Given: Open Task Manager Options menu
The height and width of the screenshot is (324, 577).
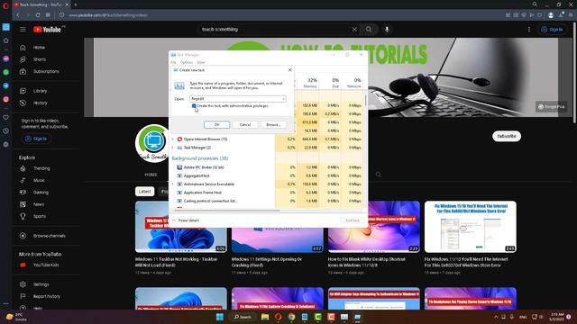Looking at the screenshot, I should (x=187, y=62).
